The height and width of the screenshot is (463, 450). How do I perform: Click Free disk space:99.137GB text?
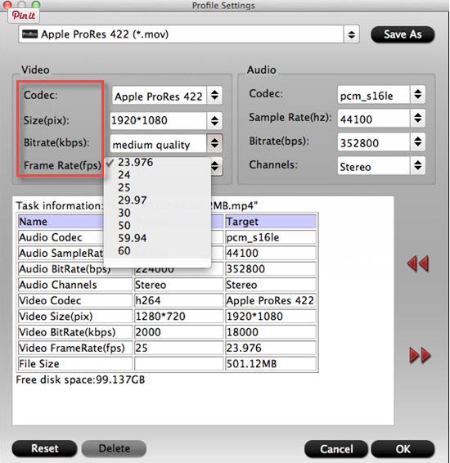[80, 380]
